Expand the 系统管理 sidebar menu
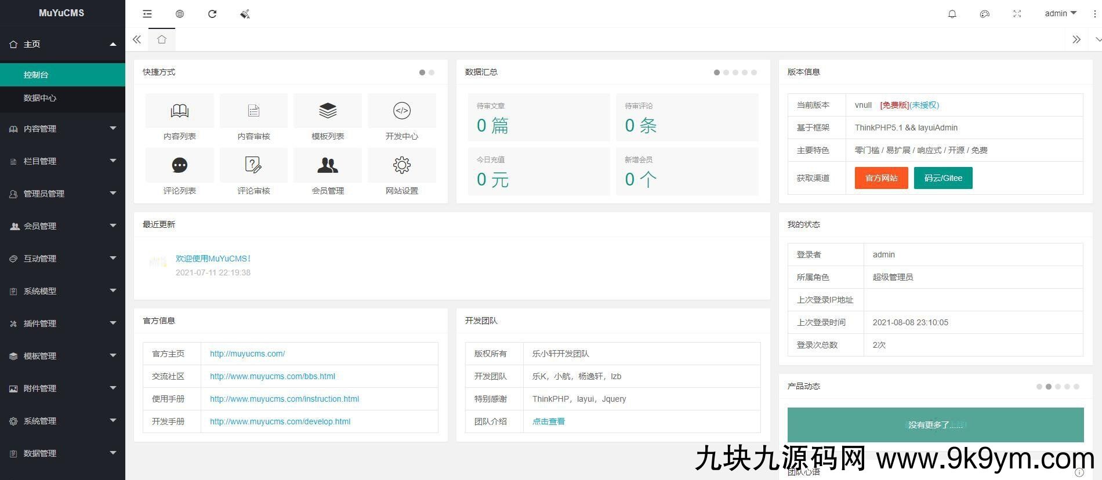The width and height of the screenshot is (1102, 480). 63,421
